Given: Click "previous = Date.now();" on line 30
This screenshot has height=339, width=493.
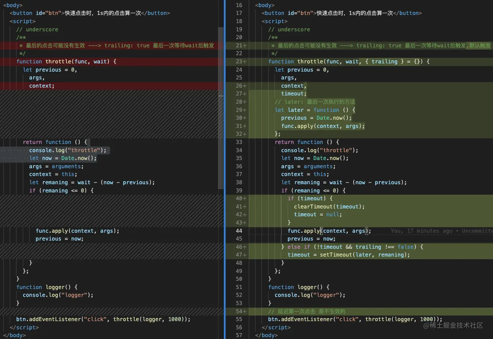Looking at the screenshot, I should pos(317,118).
